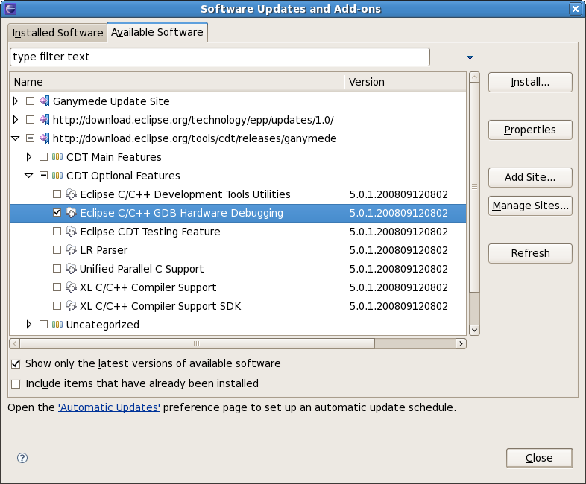Click the GDB Hardware Debugging feature icon
586x484 pixels.
coord(71,213)
